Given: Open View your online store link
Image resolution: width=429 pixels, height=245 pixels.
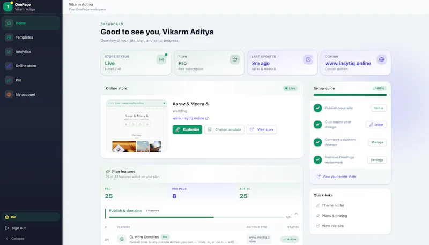Looking at the screenshot, I should (339, 177).
